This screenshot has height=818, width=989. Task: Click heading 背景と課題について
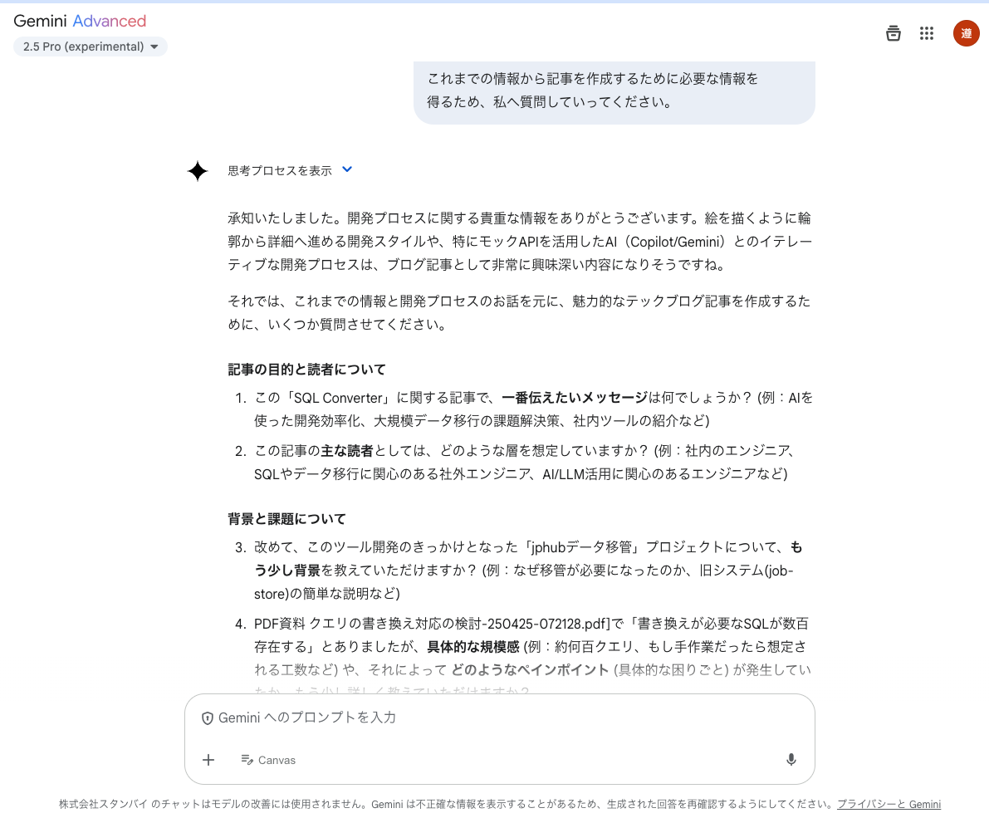tap(287, 519)
